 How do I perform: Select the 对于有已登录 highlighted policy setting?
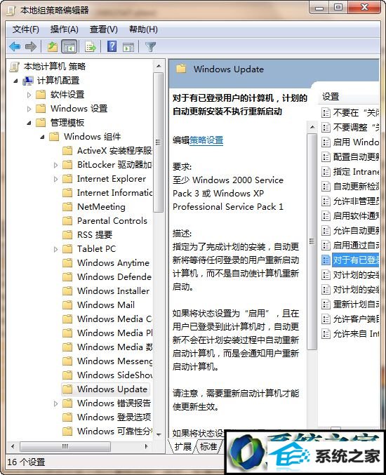(x=356, y=260)
